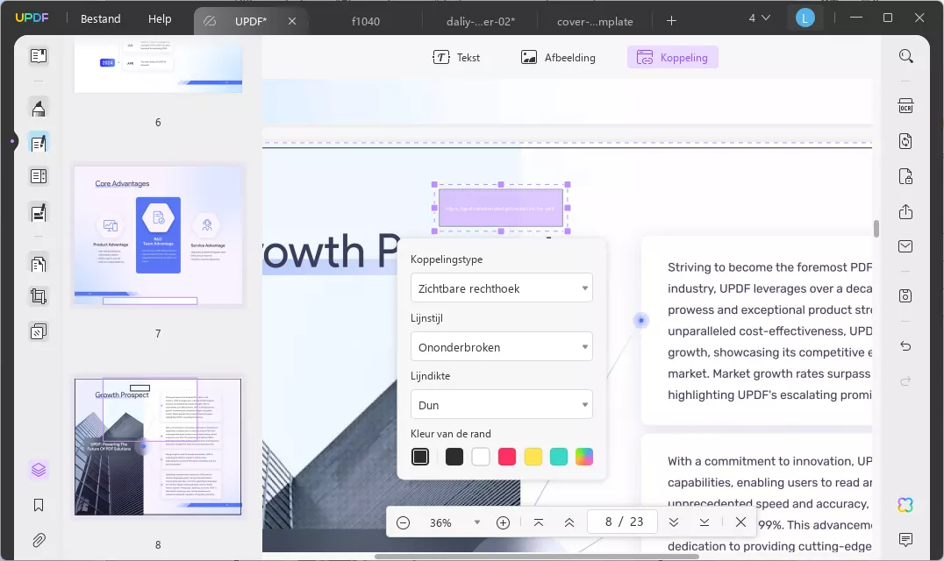944x561 pixels.
Task: Pick the white border color
Action: coord(481,457)
